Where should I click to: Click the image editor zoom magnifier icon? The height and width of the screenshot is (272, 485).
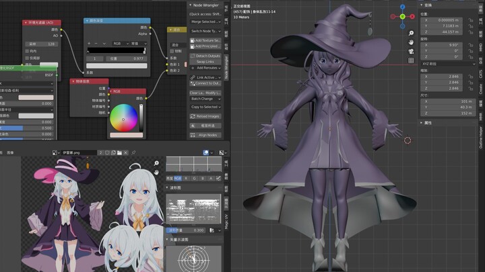tap(156, 163)
